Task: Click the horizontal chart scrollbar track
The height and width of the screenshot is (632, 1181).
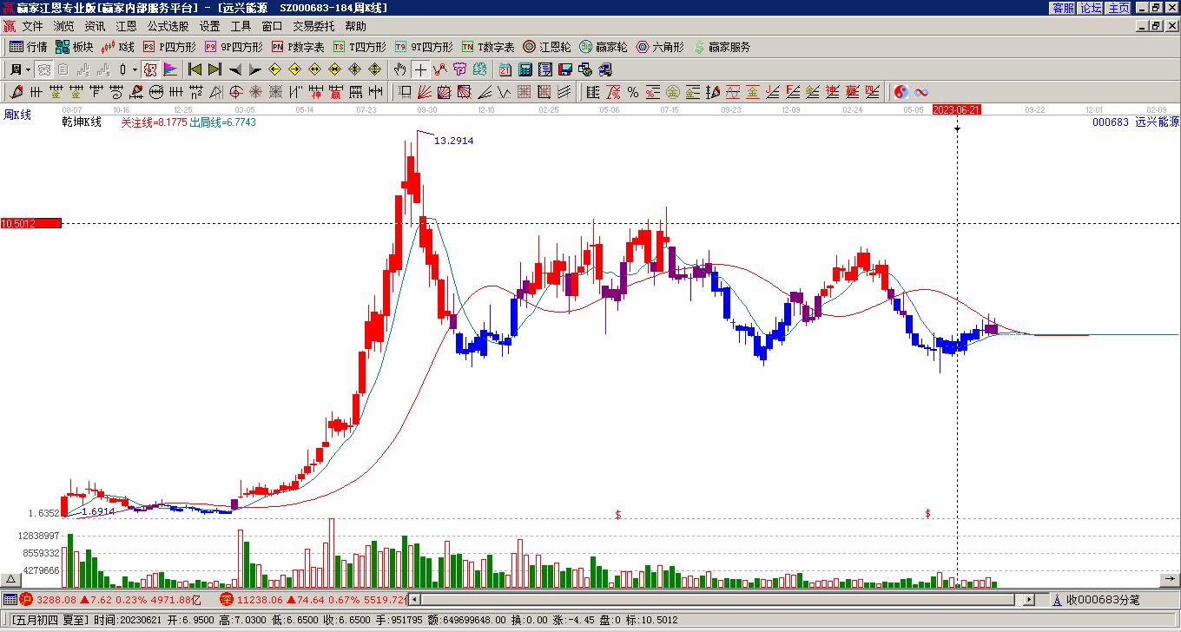Action: (720, 599)
